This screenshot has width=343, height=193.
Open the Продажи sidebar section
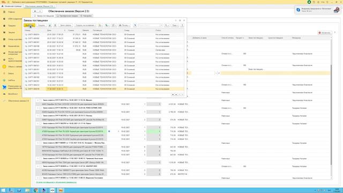12,26
